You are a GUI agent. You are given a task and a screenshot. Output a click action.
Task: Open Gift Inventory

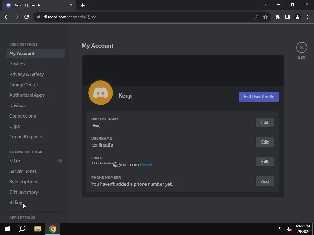pyautogui.click(x=36, y=192)
